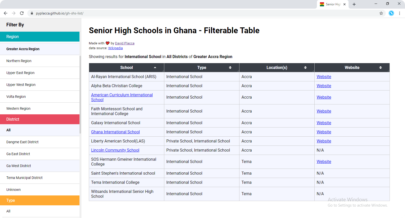Reverse the School column sort order
Image resolution: width=405 pixels, height=218 pixels.
[x=155, y=67]
